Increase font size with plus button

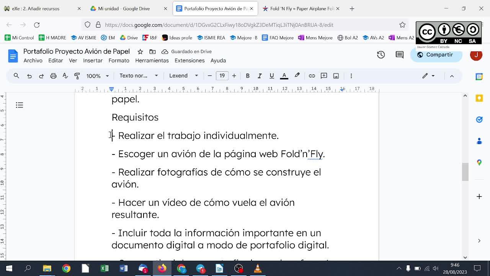coord(234,76)
